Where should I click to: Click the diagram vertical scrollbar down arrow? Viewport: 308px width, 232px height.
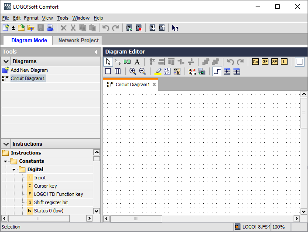304,212
